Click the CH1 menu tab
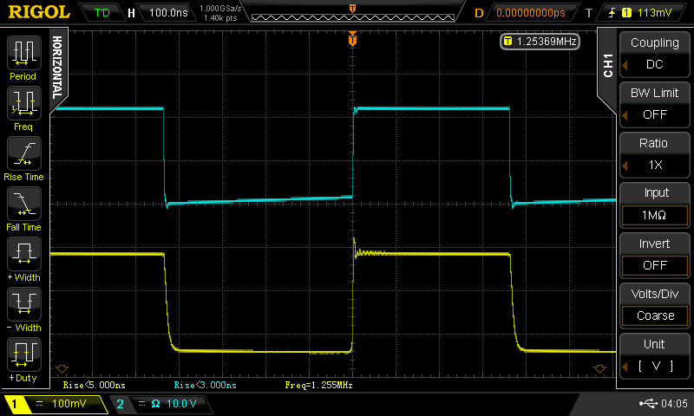This screenshot has width=694, height=416. pos(608,67)
